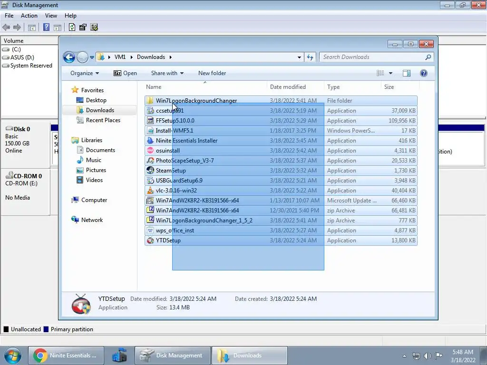Click Forward arrow in Disk Management toolbar
The image size is (487, 365).
(x=17, y=27)
